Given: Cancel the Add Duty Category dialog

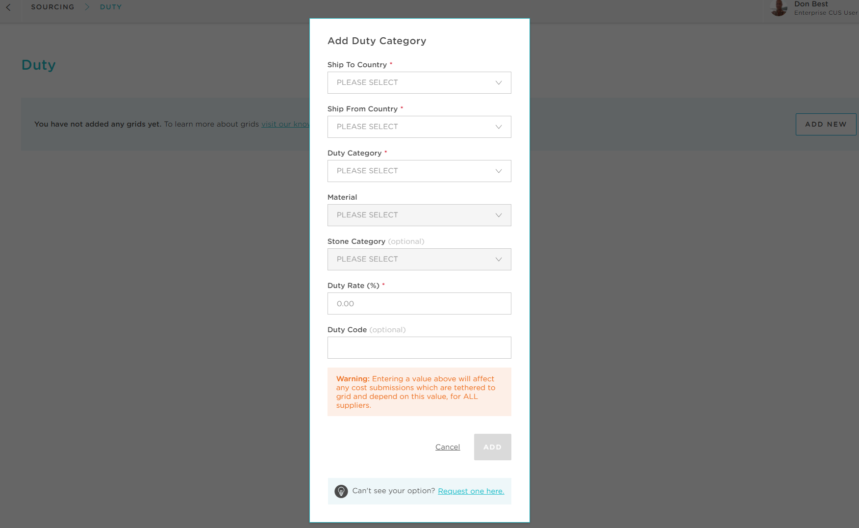Looking at the screenshot, I should point(448,447).
